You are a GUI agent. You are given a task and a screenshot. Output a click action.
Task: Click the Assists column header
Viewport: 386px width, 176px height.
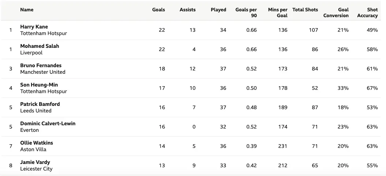(187, 10)
